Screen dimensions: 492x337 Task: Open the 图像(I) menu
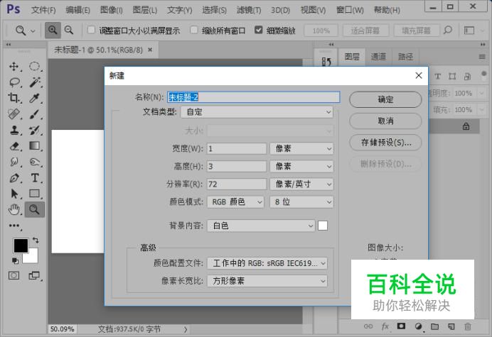111,10
